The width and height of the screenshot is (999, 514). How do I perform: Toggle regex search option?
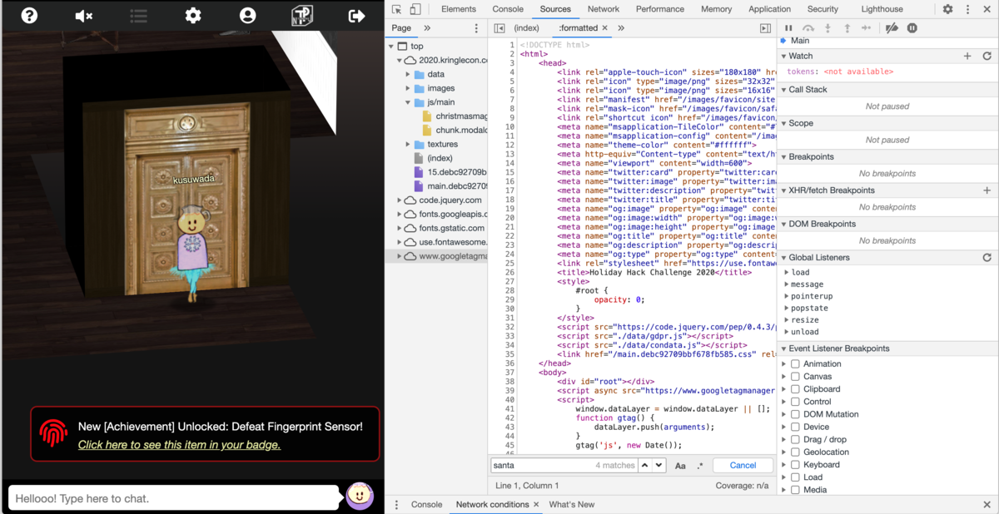click(700, 466)
